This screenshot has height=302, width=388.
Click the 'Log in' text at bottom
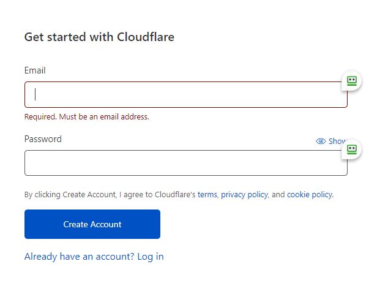[x=151, y=257]
